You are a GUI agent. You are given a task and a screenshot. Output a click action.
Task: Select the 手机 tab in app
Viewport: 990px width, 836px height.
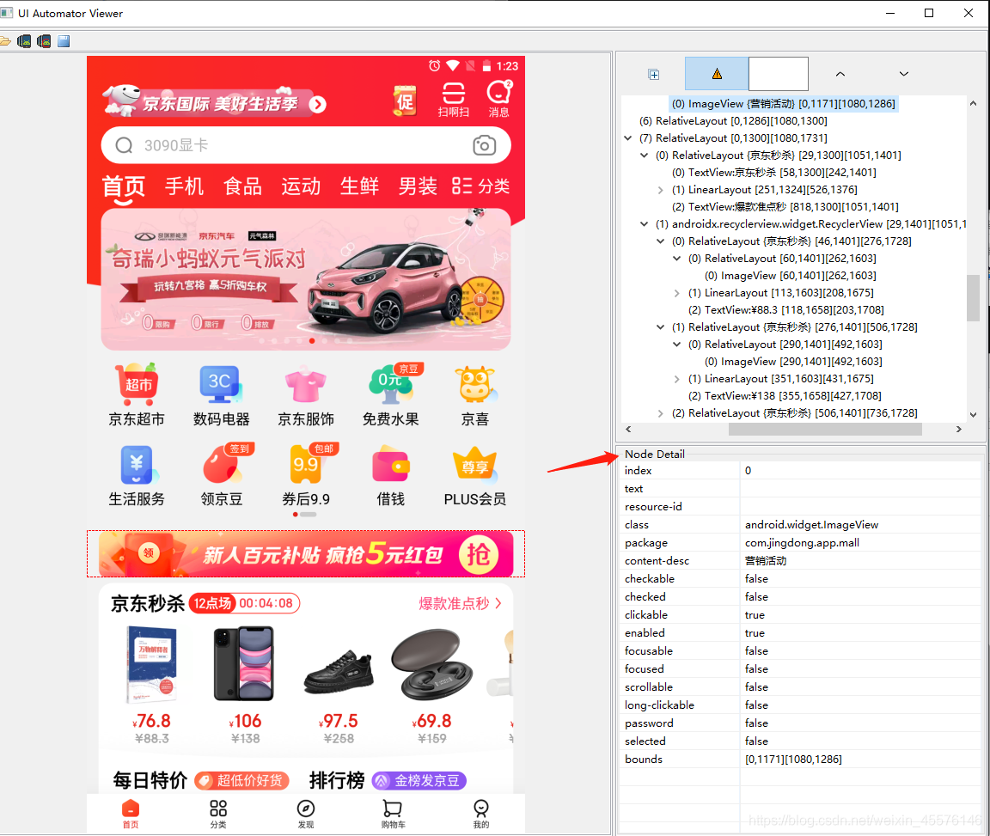(x=184, y=186)
